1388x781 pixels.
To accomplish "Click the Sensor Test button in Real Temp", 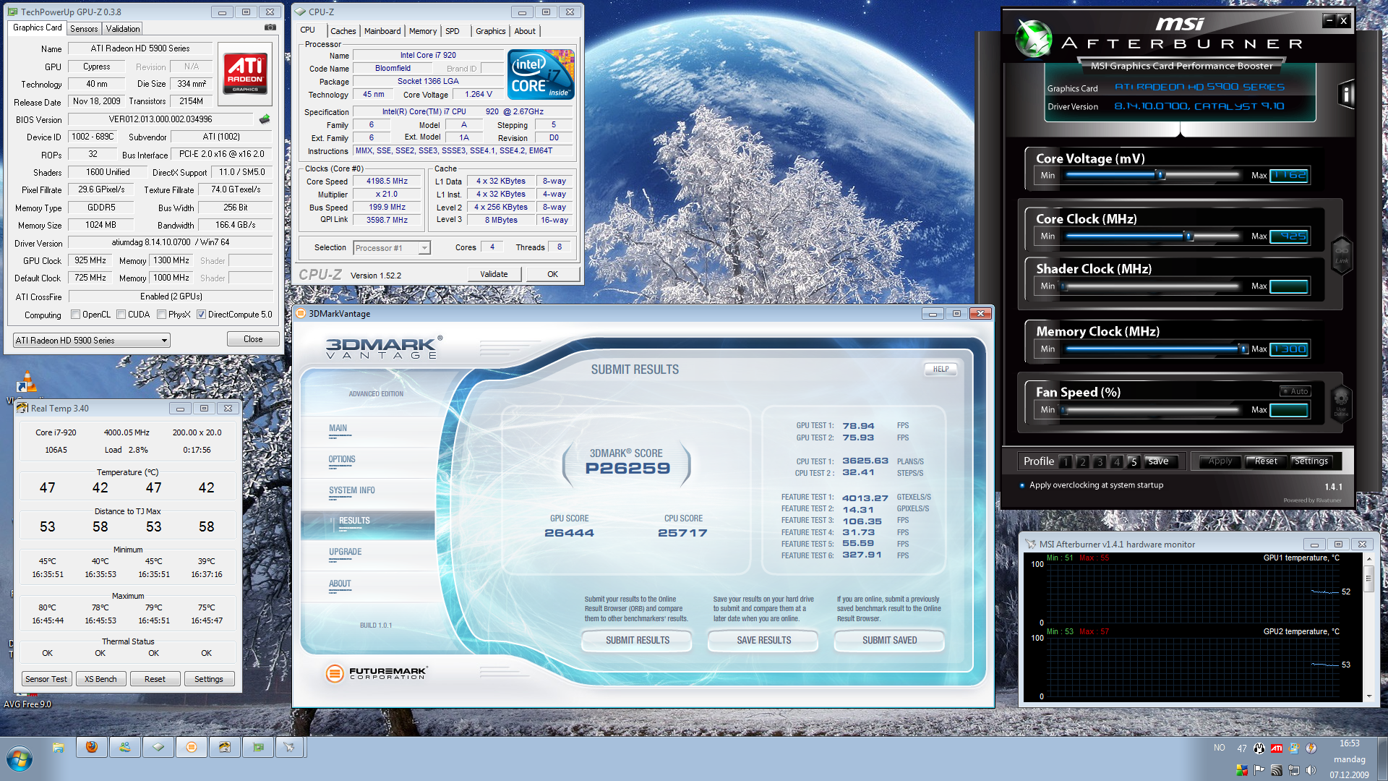I will tap(46, 679).
